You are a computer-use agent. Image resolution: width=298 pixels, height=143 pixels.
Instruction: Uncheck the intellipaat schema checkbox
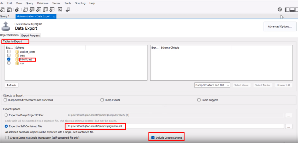coord(9,59)
